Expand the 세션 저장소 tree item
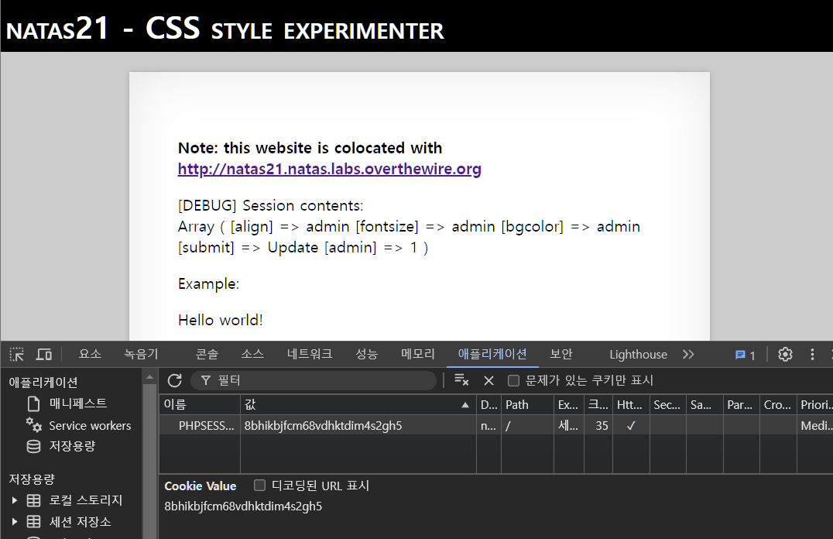The height and width of the screenshot is (539, 833). 15,521
